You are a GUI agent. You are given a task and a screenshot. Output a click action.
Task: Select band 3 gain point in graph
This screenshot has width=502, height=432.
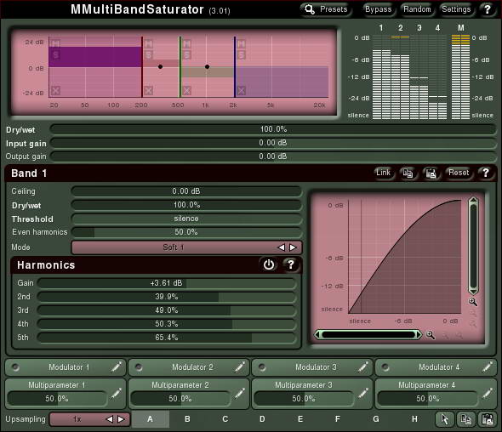tap(207, 66)
